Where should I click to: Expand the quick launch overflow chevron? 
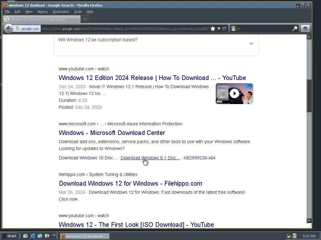[54, 235]
